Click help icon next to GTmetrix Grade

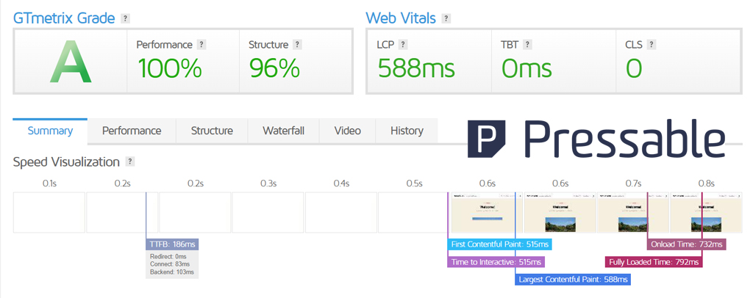[125, 18]
